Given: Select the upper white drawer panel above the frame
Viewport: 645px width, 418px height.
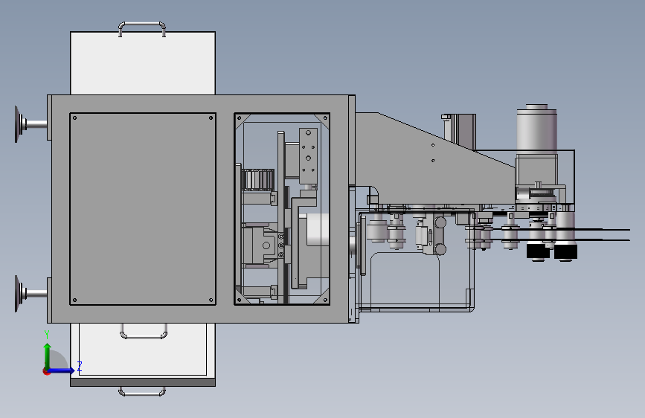Looking at the screenshot, I should point(143,63).
